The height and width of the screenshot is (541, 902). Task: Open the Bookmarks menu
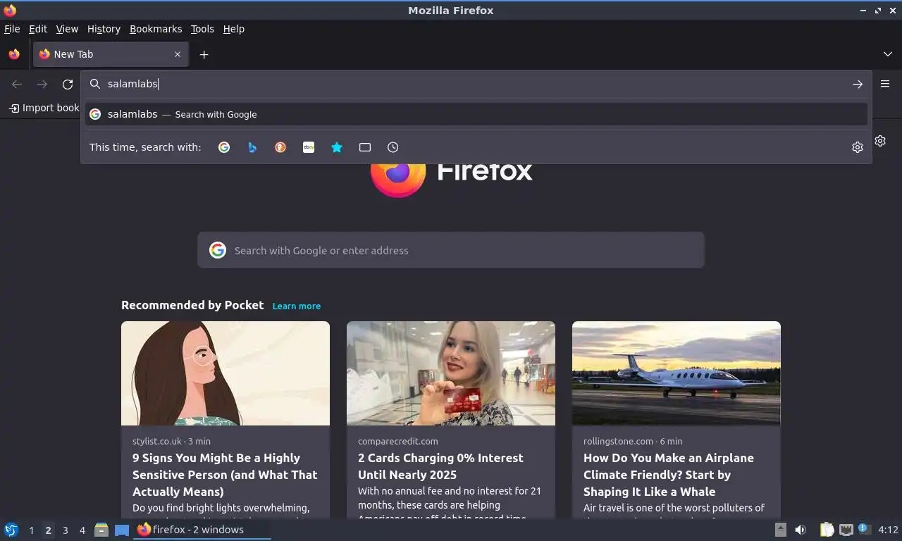pyautogui.click(x=156, y=29)
